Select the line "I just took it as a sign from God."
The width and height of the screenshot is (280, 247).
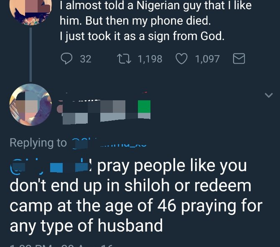tap(142, 36)
